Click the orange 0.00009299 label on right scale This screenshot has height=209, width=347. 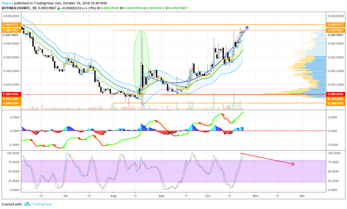[335, 103]
